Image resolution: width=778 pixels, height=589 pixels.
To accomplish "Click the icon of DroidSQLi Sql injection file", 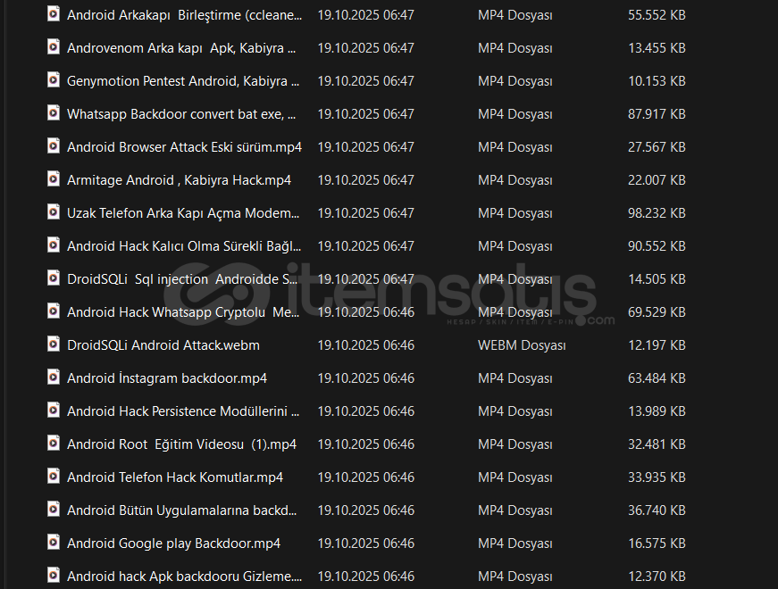I will tap(53, 278).
